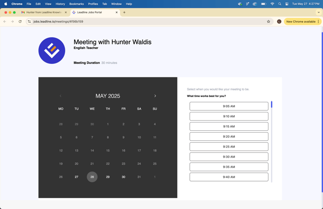View site information icon in address bar
This screenshot has height=209, width=323.
coord(29,22)
